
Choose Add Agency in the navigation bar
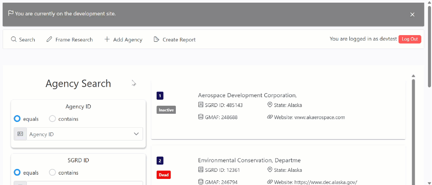[123, 39]
